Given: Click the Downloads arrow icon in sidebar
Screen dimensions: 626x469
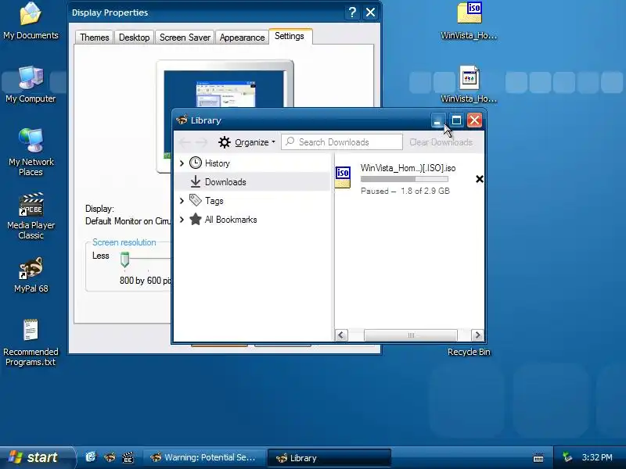Looking at the screenshot, I should (x=195, y=181).
